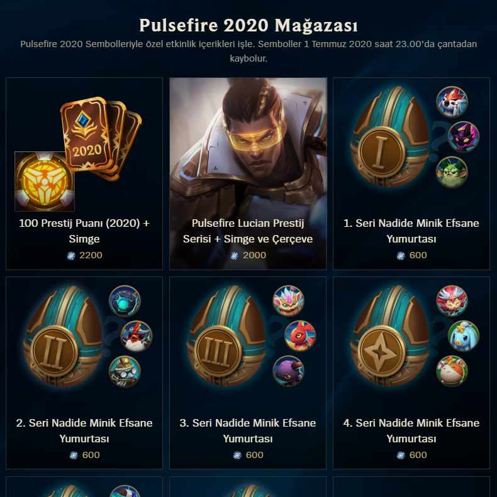Open '1. Seri Nadide Minik Efsane Yumurtası' title

click(411, 231)
